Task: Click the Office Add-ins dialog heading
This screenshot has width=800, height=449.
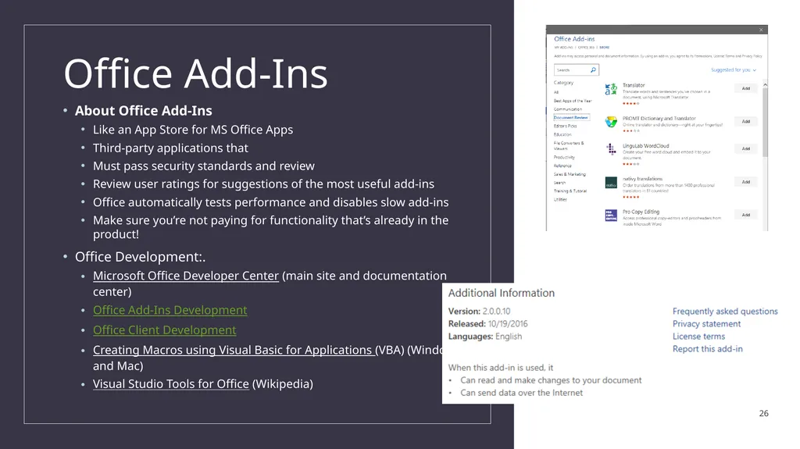Action: tap(574, 39)
